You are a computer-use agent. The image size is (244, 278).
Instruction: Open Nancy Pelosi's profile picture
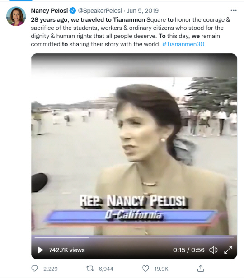tap(16, 16)
